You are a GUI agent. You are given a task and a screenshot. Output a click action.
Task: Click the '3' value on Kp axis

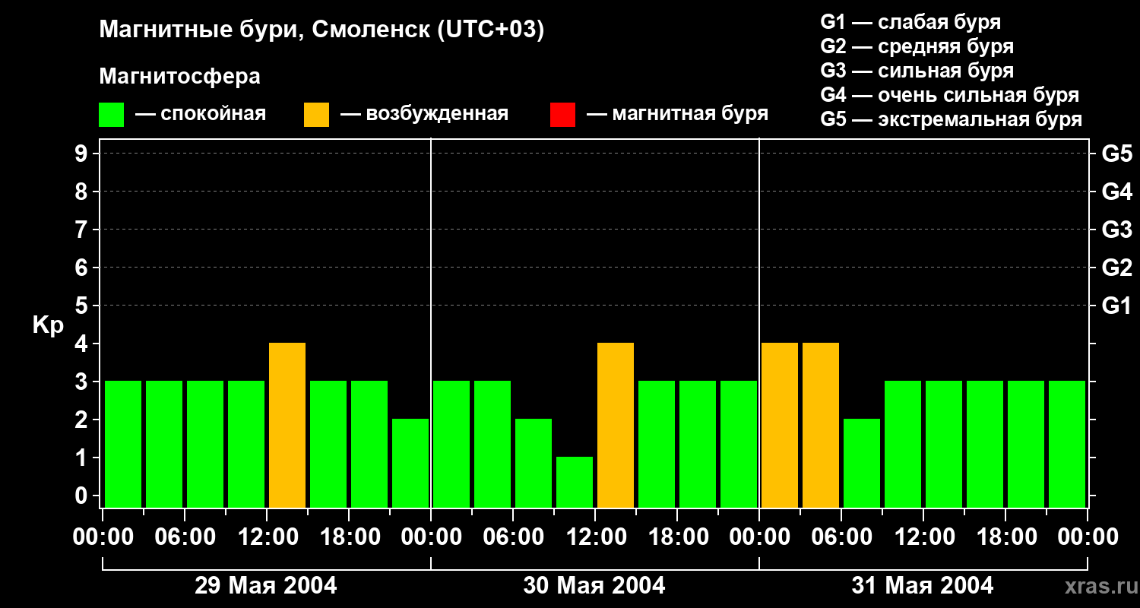click(83, 382)
